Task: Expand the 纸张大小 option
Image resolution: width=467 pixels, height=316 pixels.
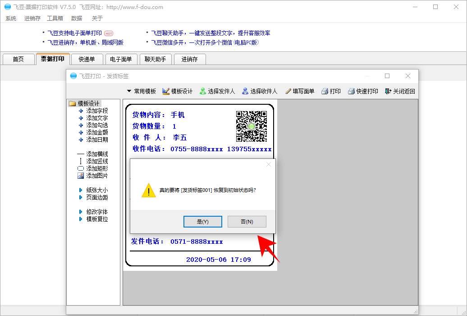Action: pos(96,190)
